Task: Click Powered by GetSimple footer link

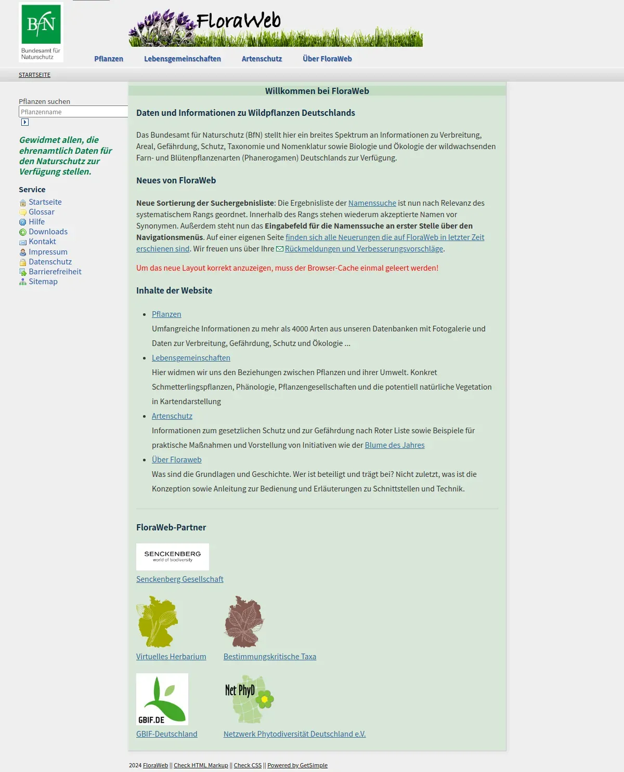Action: click(297, 765)
